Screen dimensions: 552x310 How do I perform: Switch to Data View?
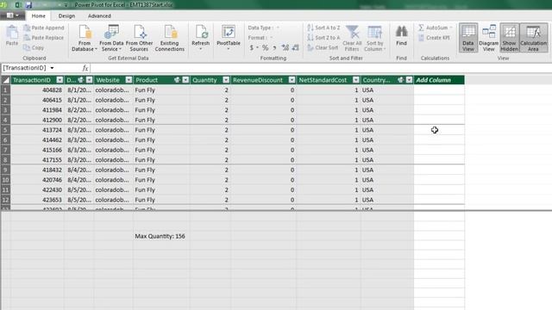coord(468,38)
